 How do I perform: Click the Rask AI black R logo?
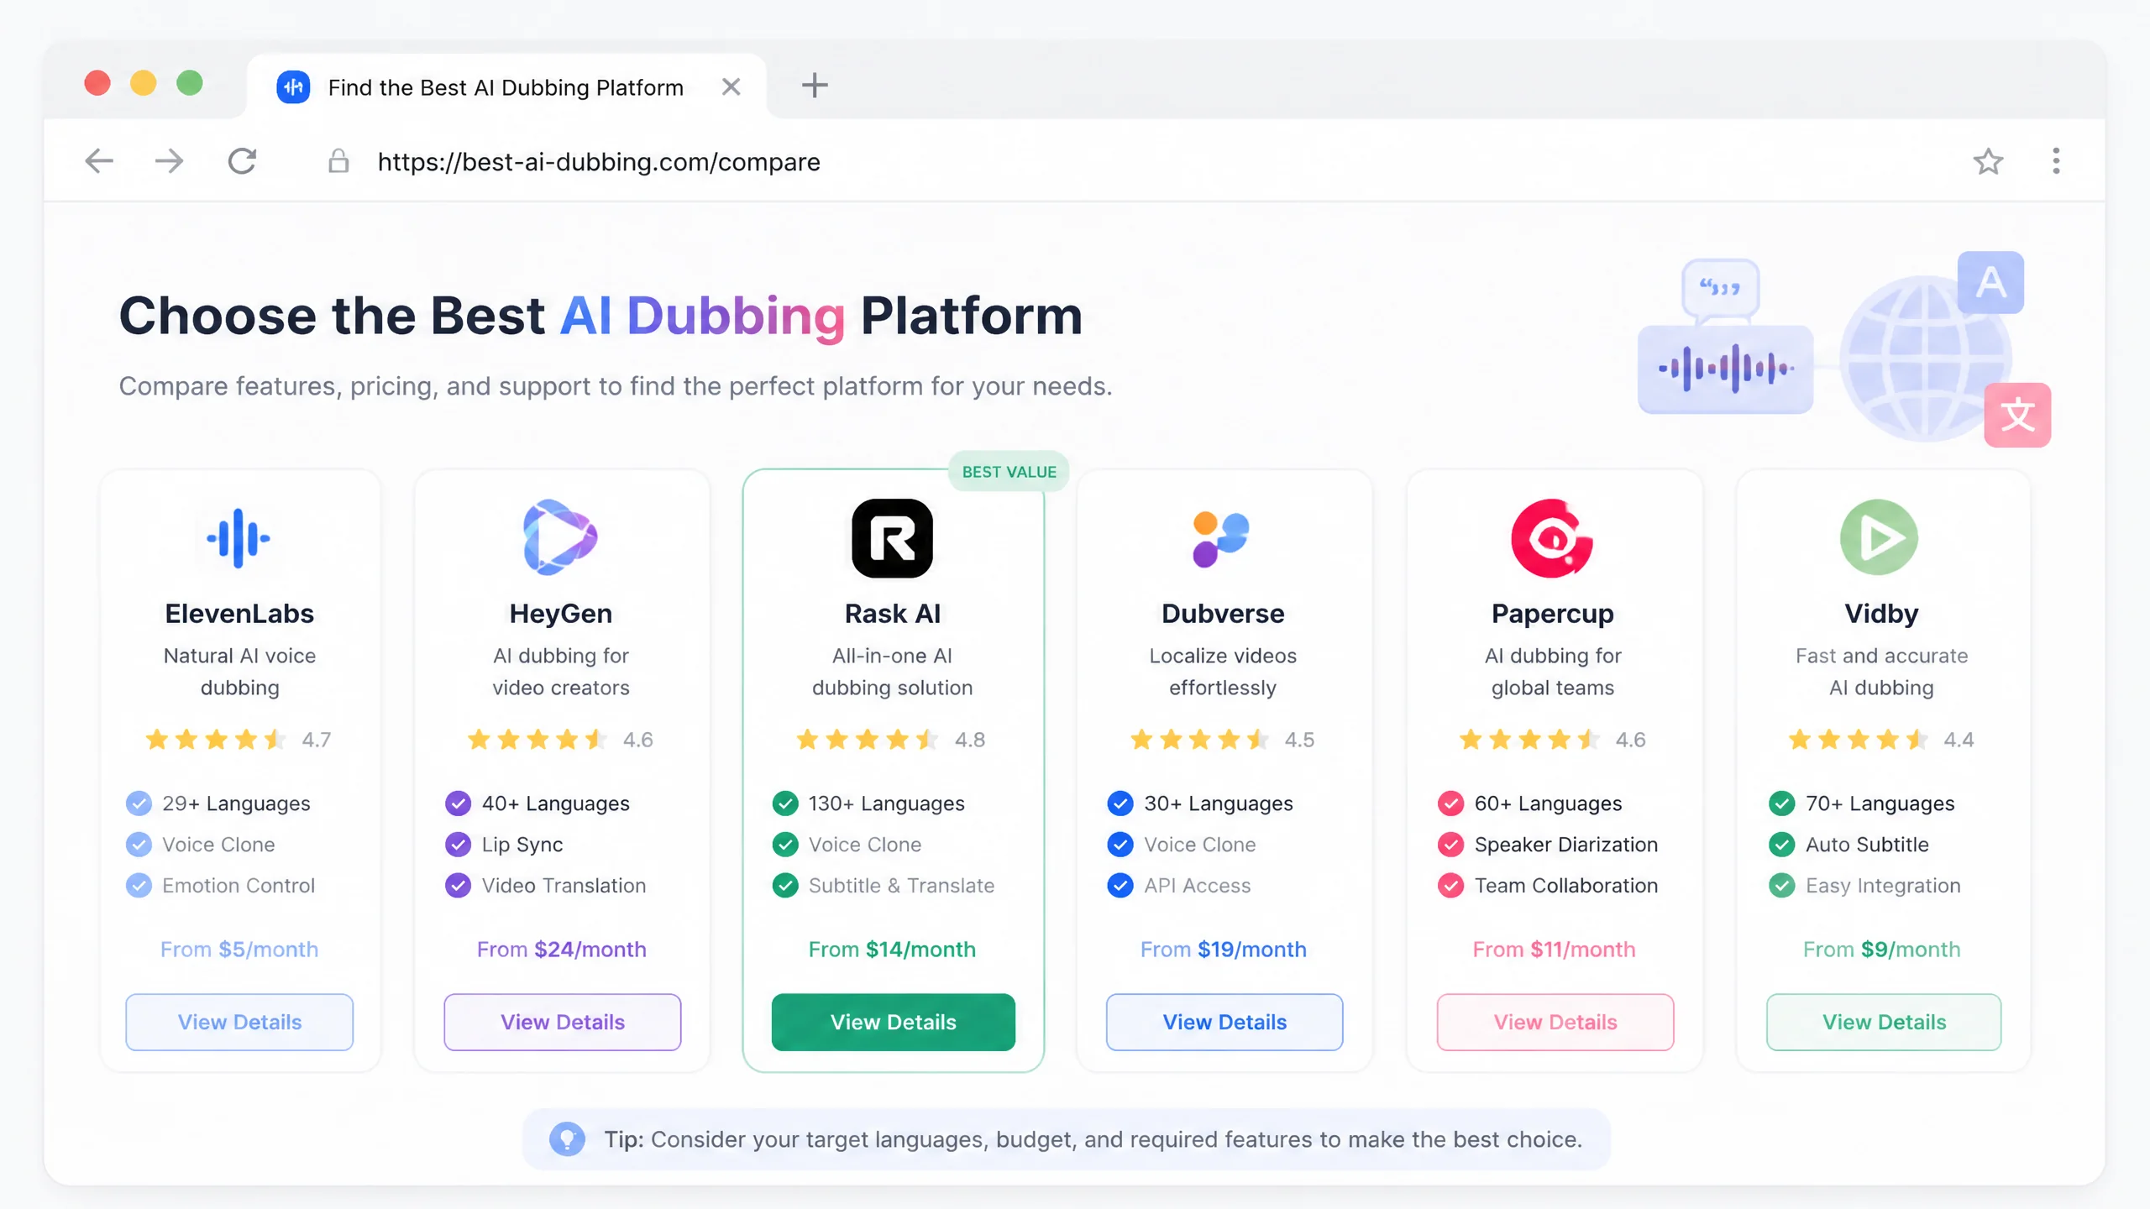point(892,538)
